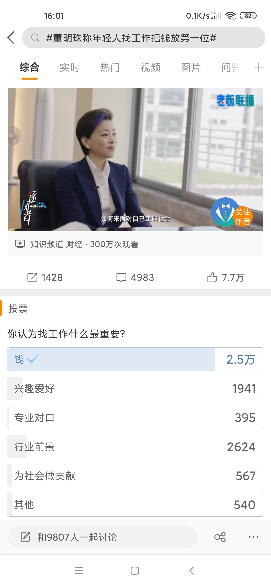The height and width of the screenshot is (587, 271).
Task: Open the 图片 tab
Action: [191, 67]
